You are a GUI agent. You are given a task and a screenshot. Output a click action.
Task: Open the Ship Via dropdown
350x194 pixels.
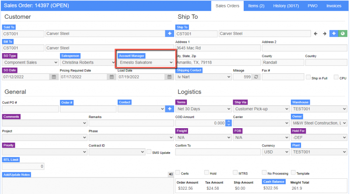[261, 109]
